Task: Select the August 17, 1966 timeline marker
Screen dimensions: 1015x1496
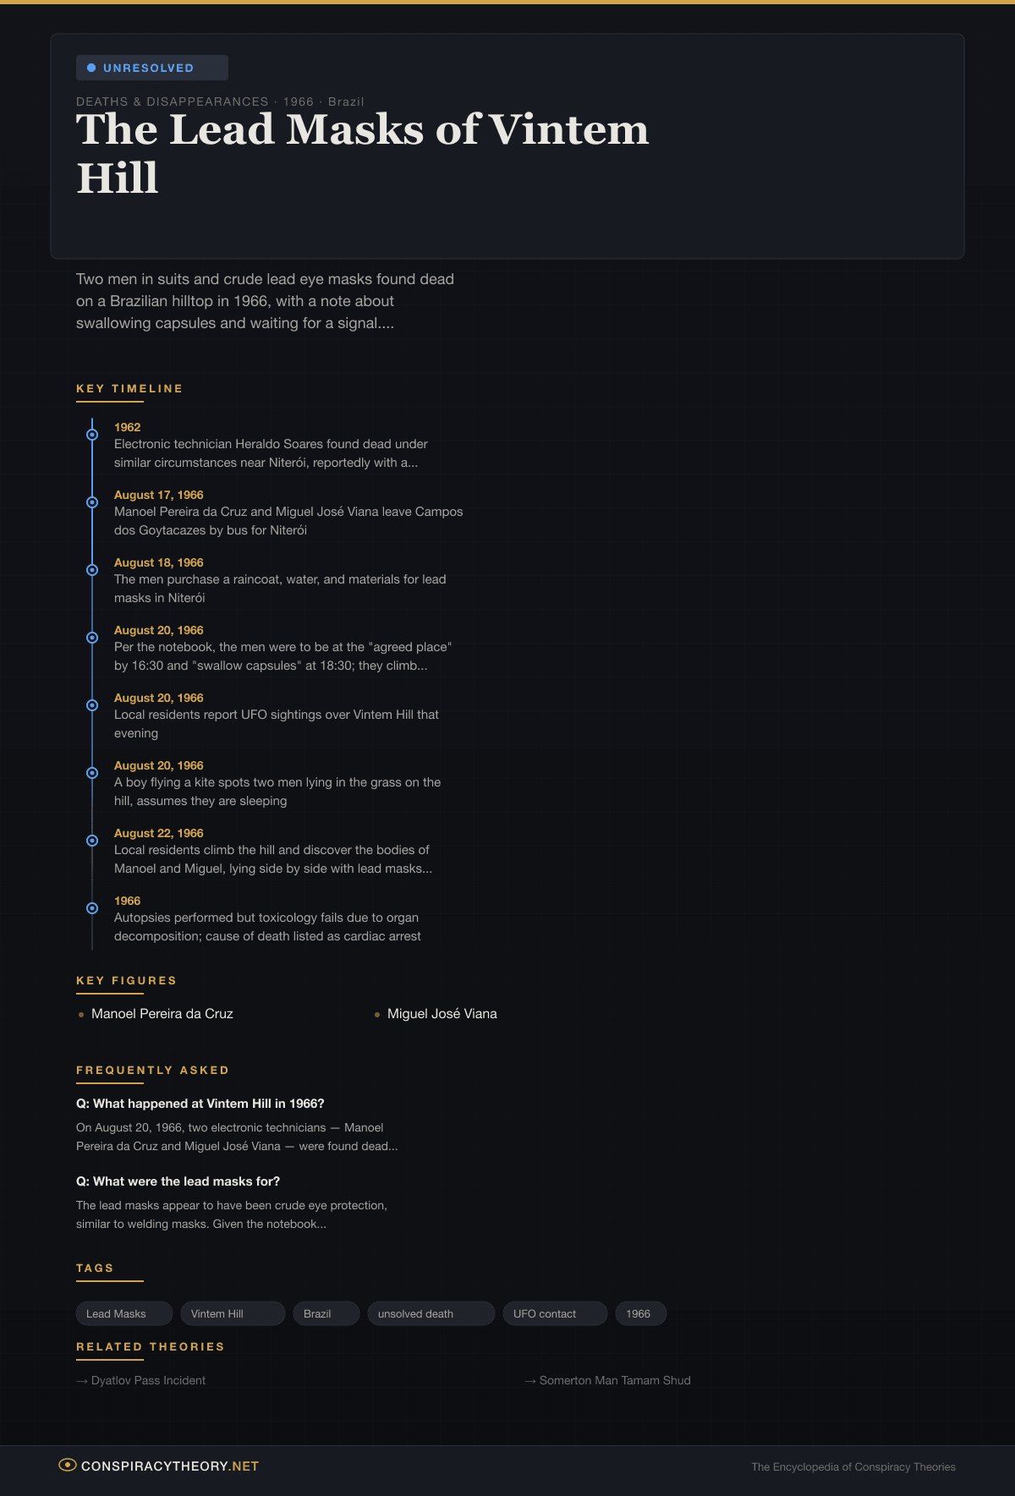Action: tap(92, 502)
